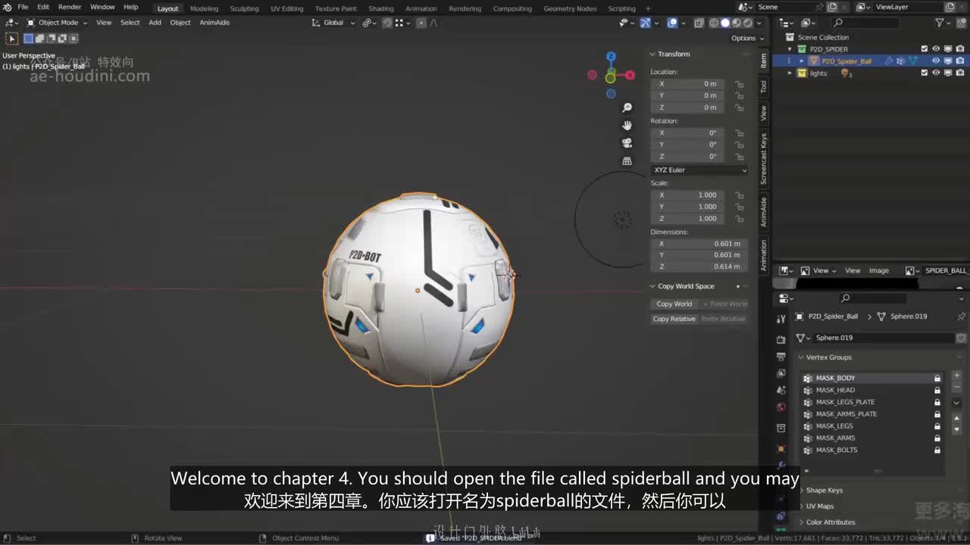Open the Blender logo menu
970x545 pixels.
8,8
